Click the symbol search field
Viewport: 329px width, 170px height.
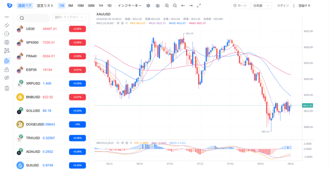click(x=33, y=18)
